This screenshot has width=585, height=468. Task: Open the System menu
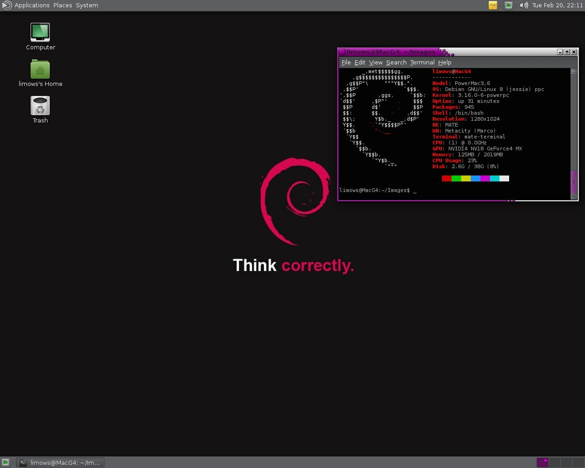coord(87,5)
